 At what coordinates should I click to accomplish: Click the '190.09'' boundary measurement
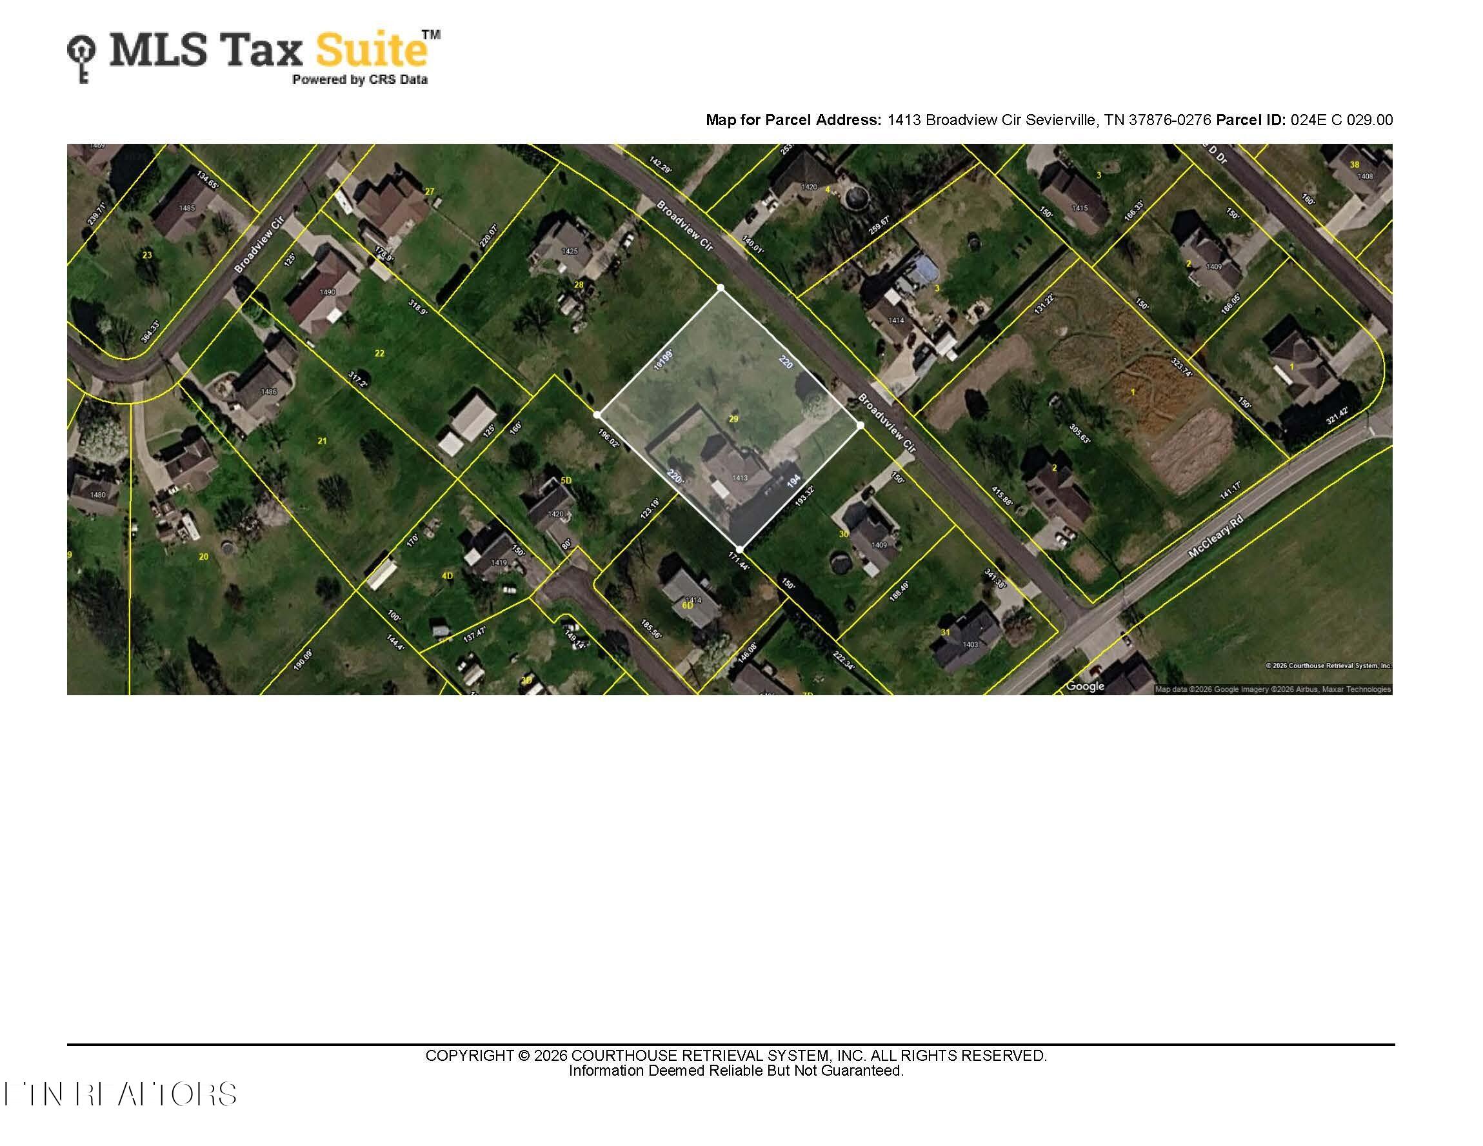click(x=303, y=660)
